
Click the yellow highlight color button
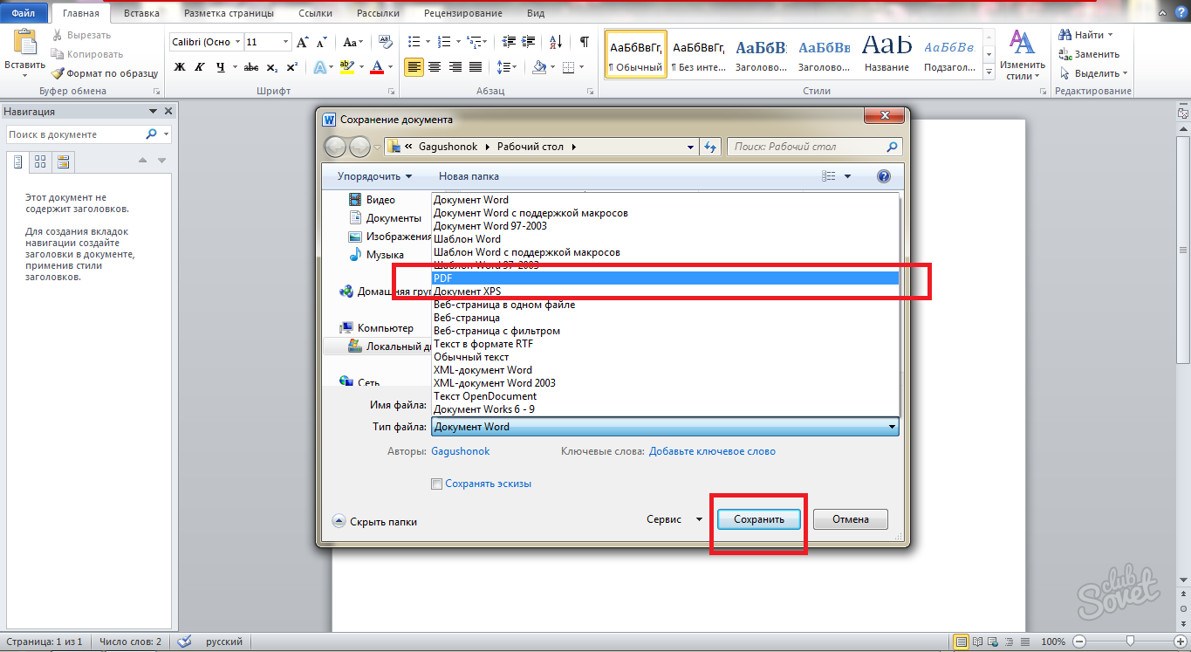click(x=347, y=67)
